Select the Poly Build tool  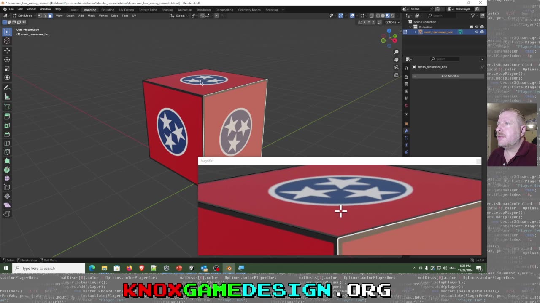pyautogui.click(x=7, y=161)
